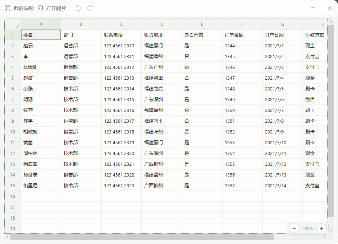Click 销售部 in the 赵波 row
Screen dimensions: 338x244
point(81,78)
